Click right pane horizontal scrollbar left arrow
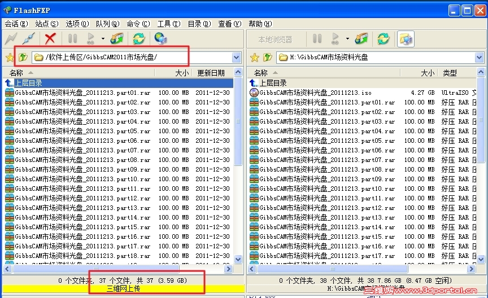Viewport: 488px width, 298px height. click(x=252, y=269)
